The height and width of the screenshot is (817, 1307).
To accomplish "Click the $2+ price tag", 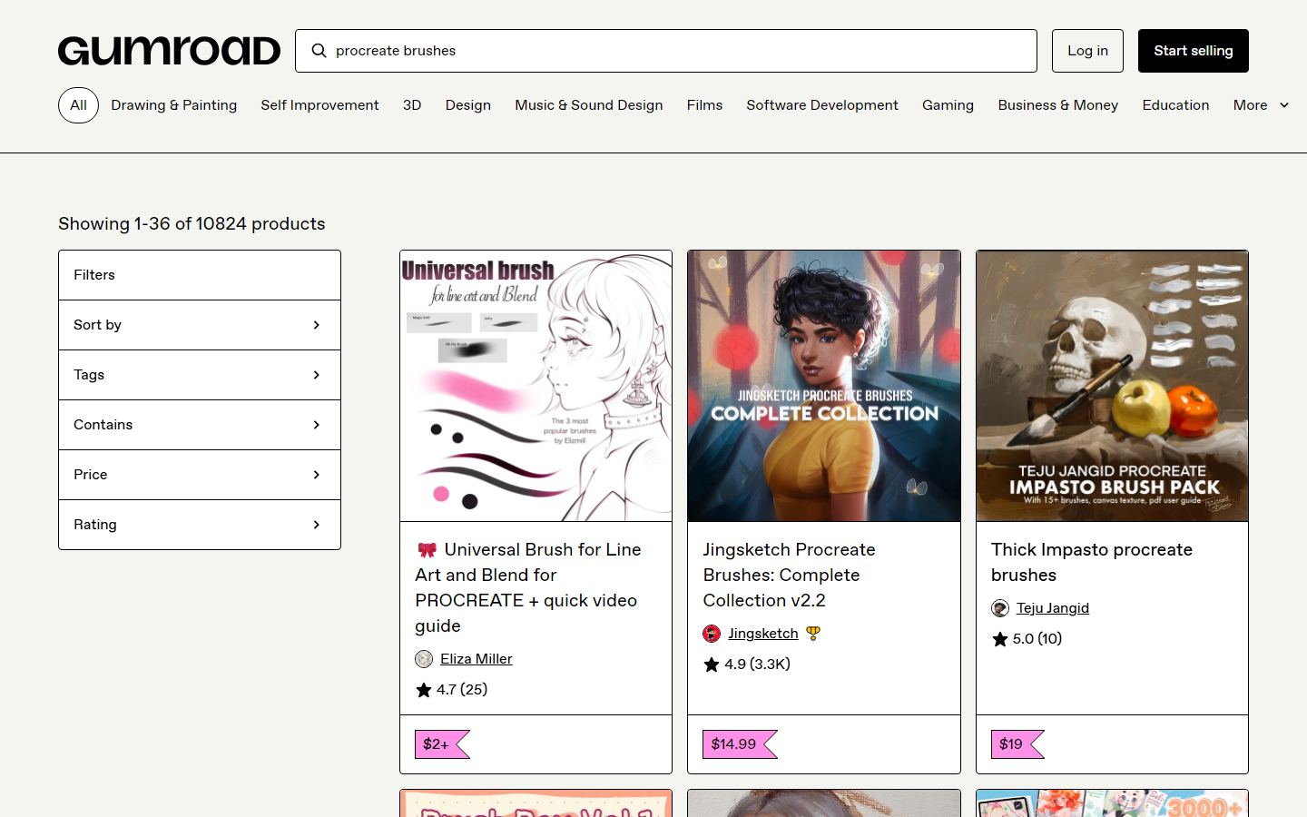I will pos(442,744).
